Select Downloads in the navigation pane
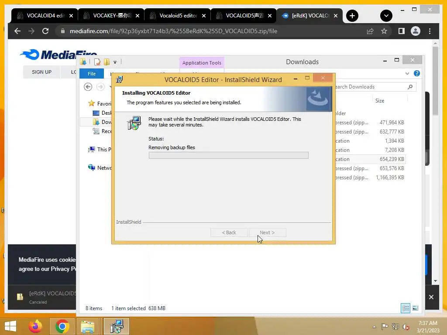The width and height of the screenshot is (447, 335). tap(102, 122)
